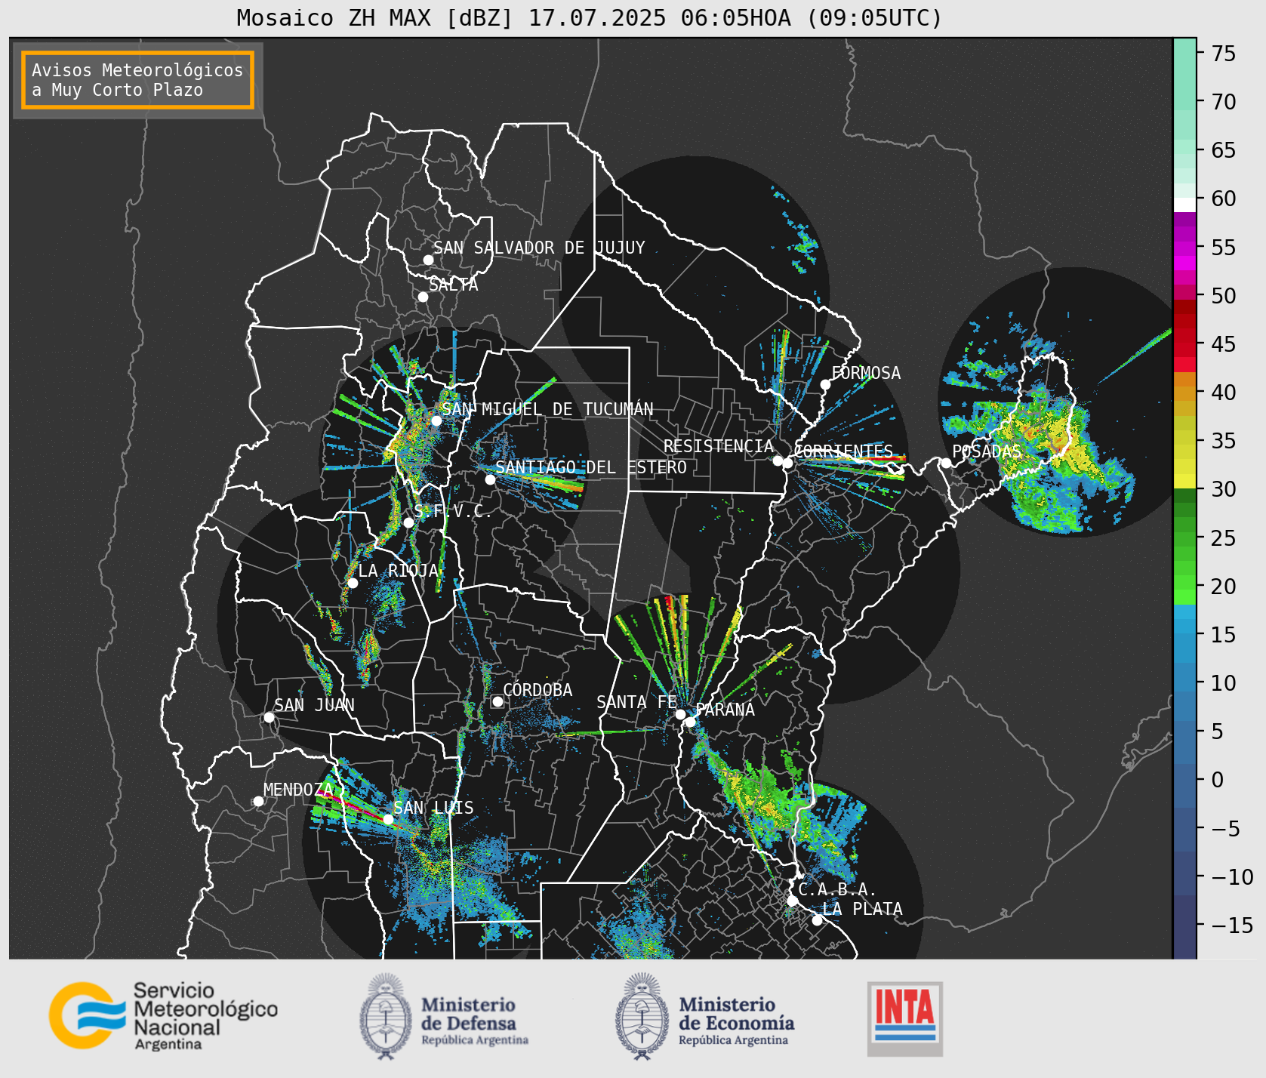Click the C.A.B.A. marker dot
Viewport: 1266px width, 1078px height.
click(x=792, y=901)
